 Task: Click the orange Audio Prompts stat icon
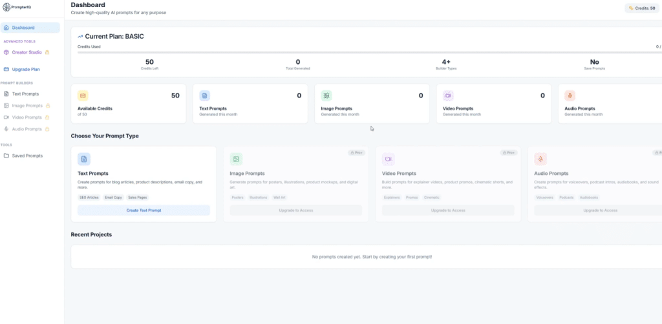tap(570, 96)
